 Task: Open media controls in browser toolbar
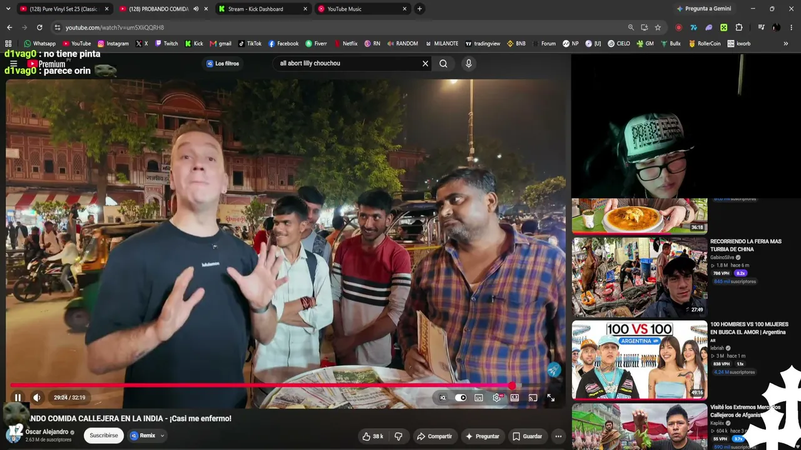[761, 27]
